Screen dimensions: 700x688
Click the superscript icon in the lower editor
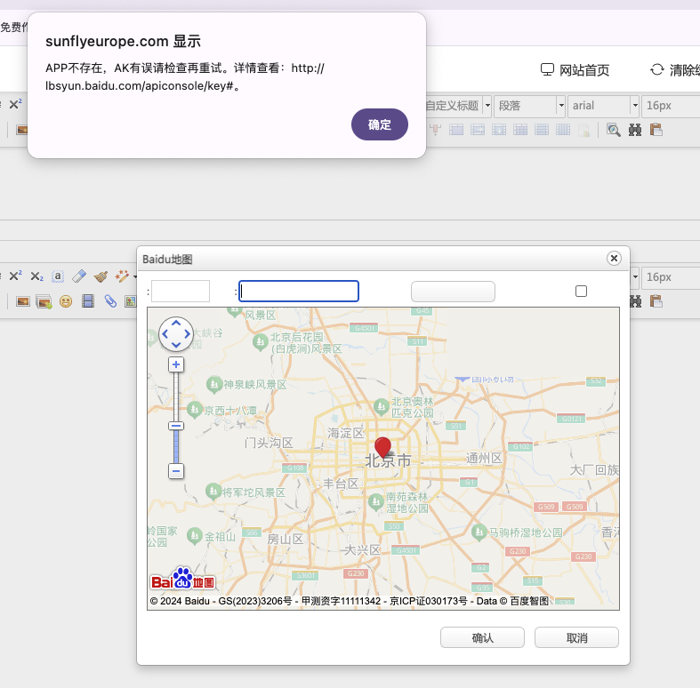[x=15, y=276]
